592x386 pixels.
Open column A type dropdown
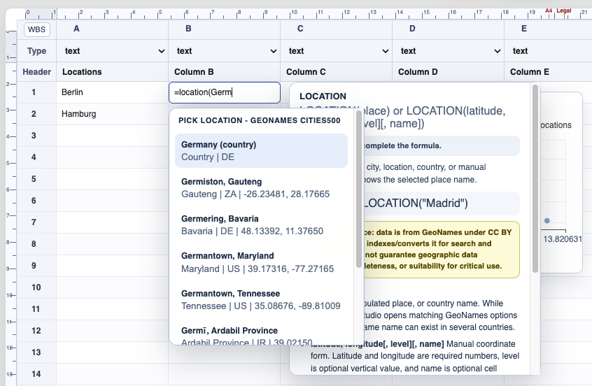[x=112, y=51]
